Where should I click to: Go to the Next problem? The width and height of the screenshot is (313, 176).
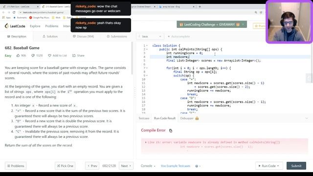coord(126,166)
